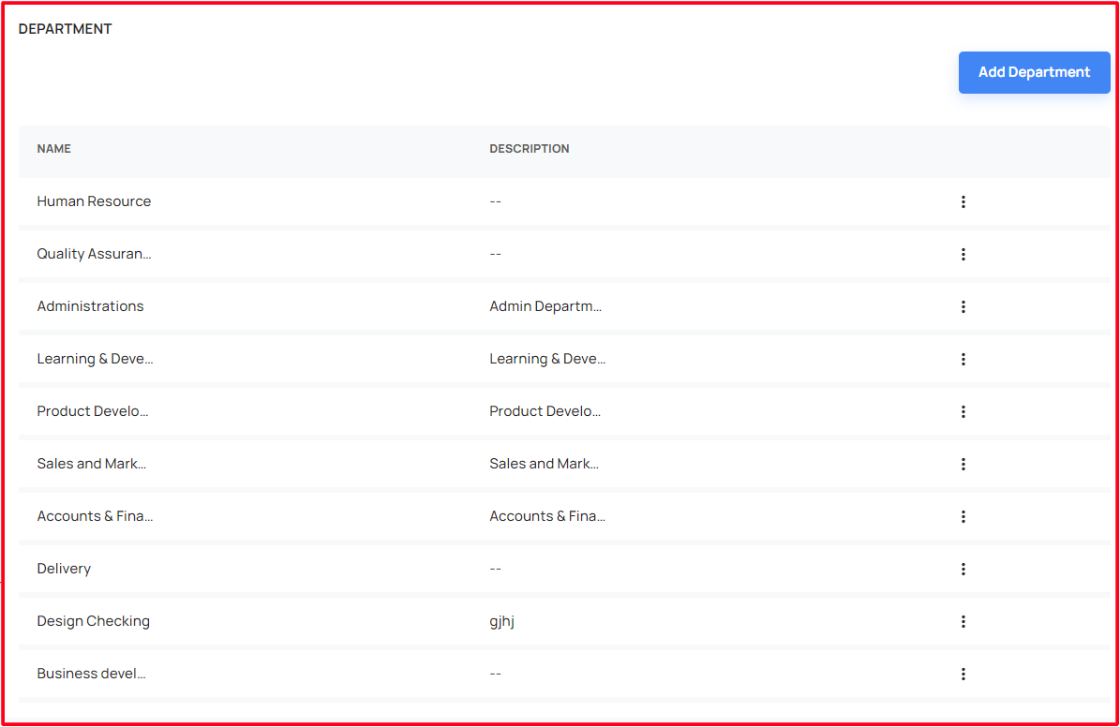The image size is (1120, 727).
Task: Click the Delivery department name
Action: [64, 569]
